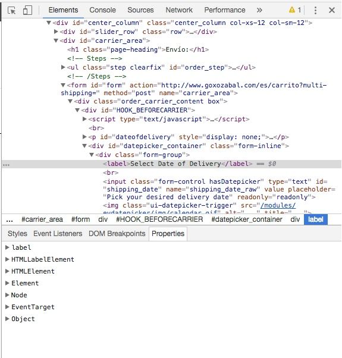Select the br tag under label
Screen dimensions: 342x358
coord(111,172)
